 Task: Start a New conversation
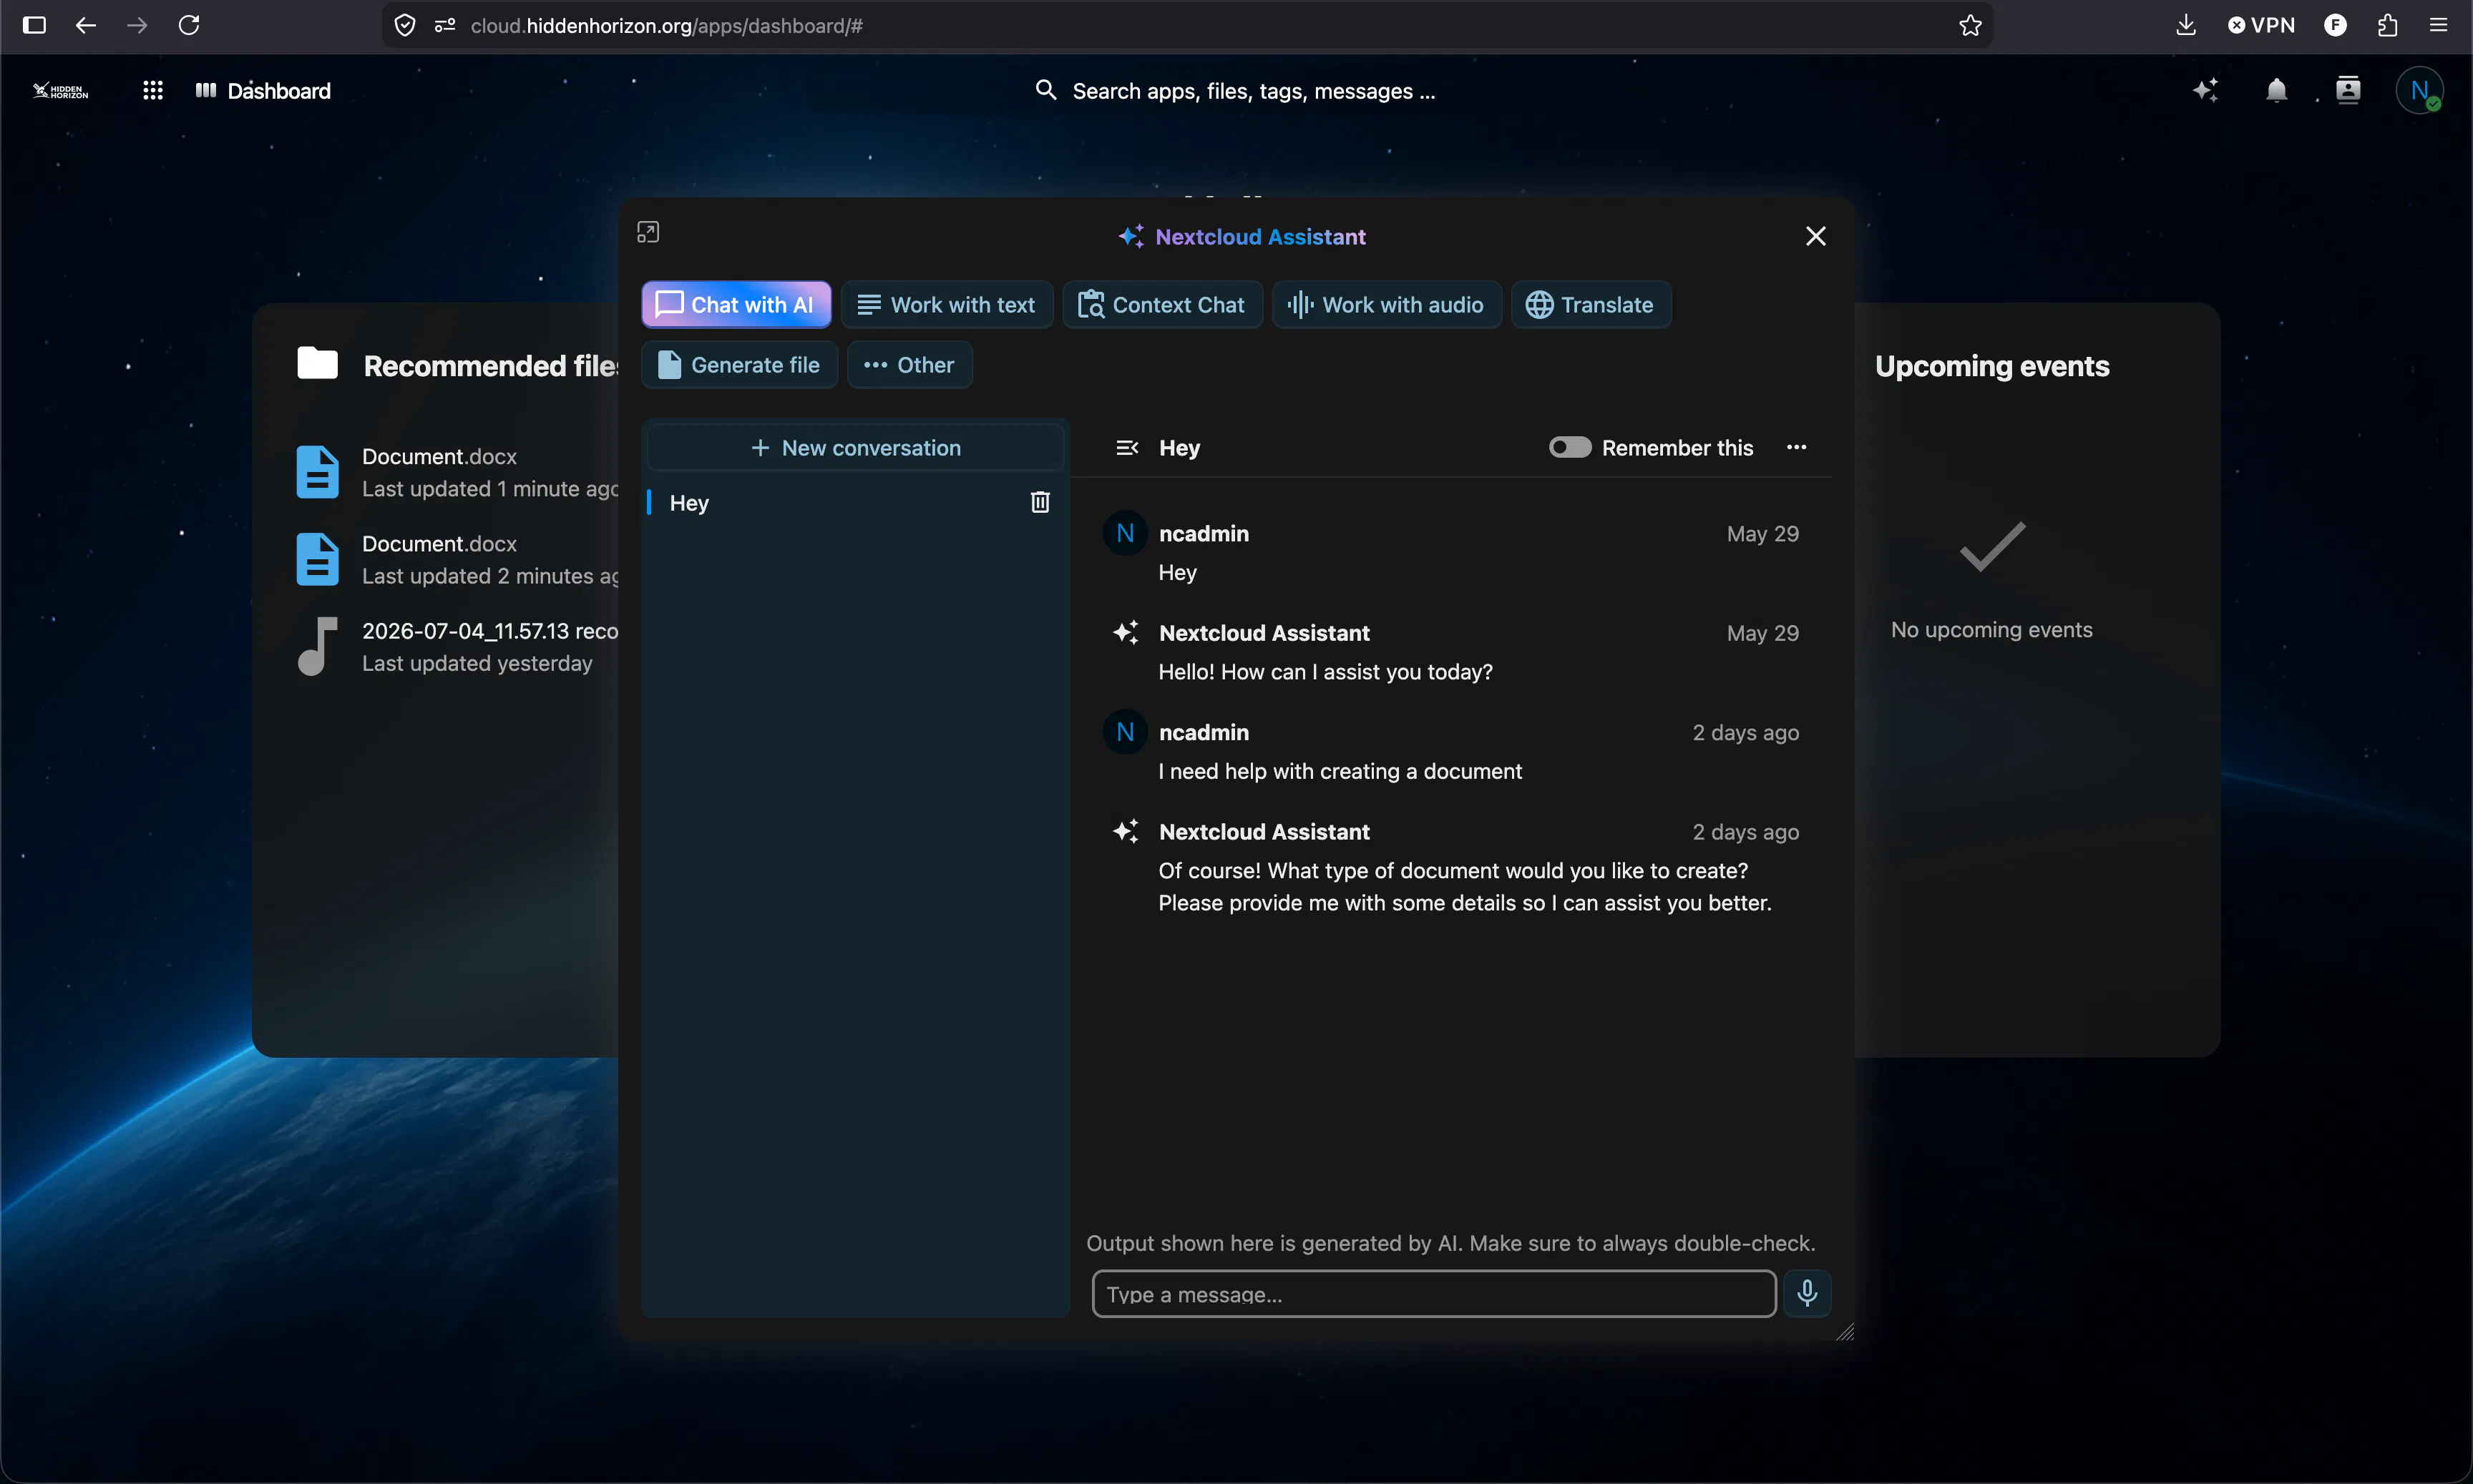pos(855,448)
